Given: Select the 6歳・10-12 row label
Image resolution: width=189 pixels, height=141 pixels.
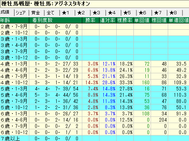Looking at the screenshot, I should pos(14,132).
